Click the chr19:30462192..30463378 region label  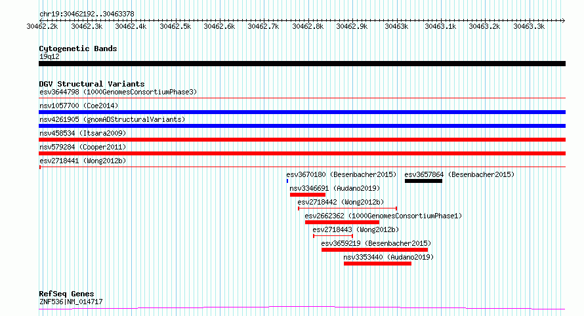tap(87, 14)
